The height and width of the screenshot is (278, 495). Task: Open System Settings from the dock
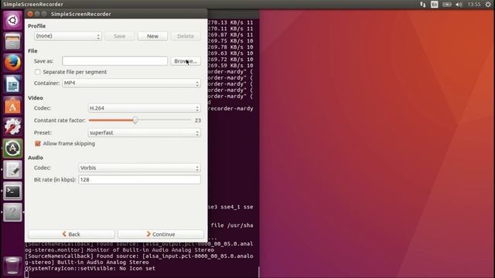pyautogui.click(x=12, y=127)
